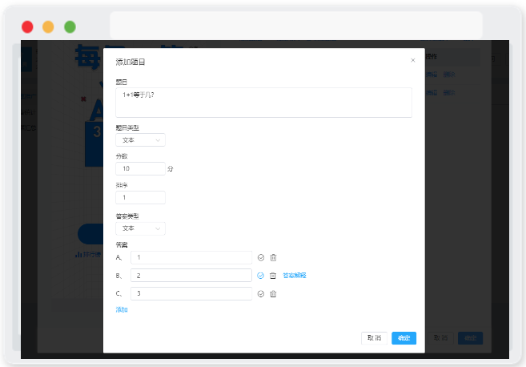526x367 pixels.
Task: Mark answer C as correct
Action: tap(261, 294)
